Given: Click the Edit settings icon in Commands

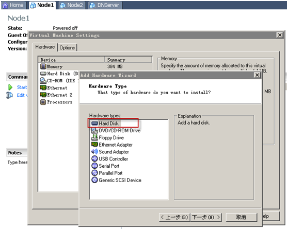Looking at the screenshot, I should tap(9, 95).
